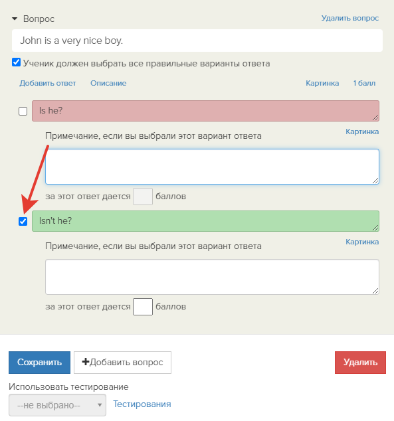Collapse the Вопрос section triangle
Screen dimensions: 394x421
click(x=15, y=19)
